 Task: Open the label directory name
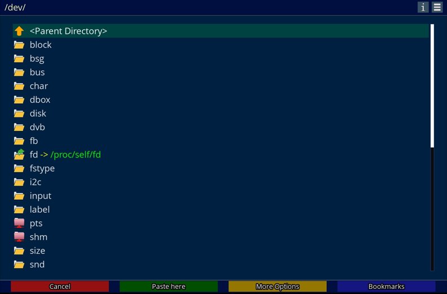point(40,209)
